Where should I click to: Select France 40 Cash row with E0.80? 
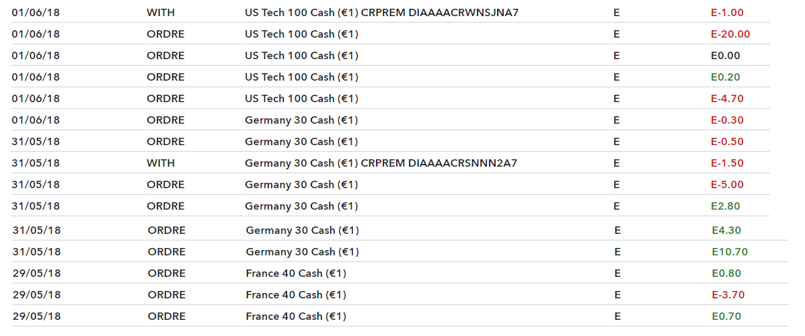coord(400,274)
